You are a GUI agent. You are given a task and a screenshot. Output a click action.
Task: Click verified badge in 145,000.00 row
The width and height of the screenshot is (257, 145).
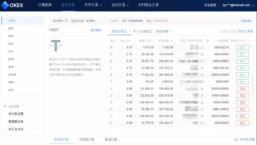[x=202, y=102]
